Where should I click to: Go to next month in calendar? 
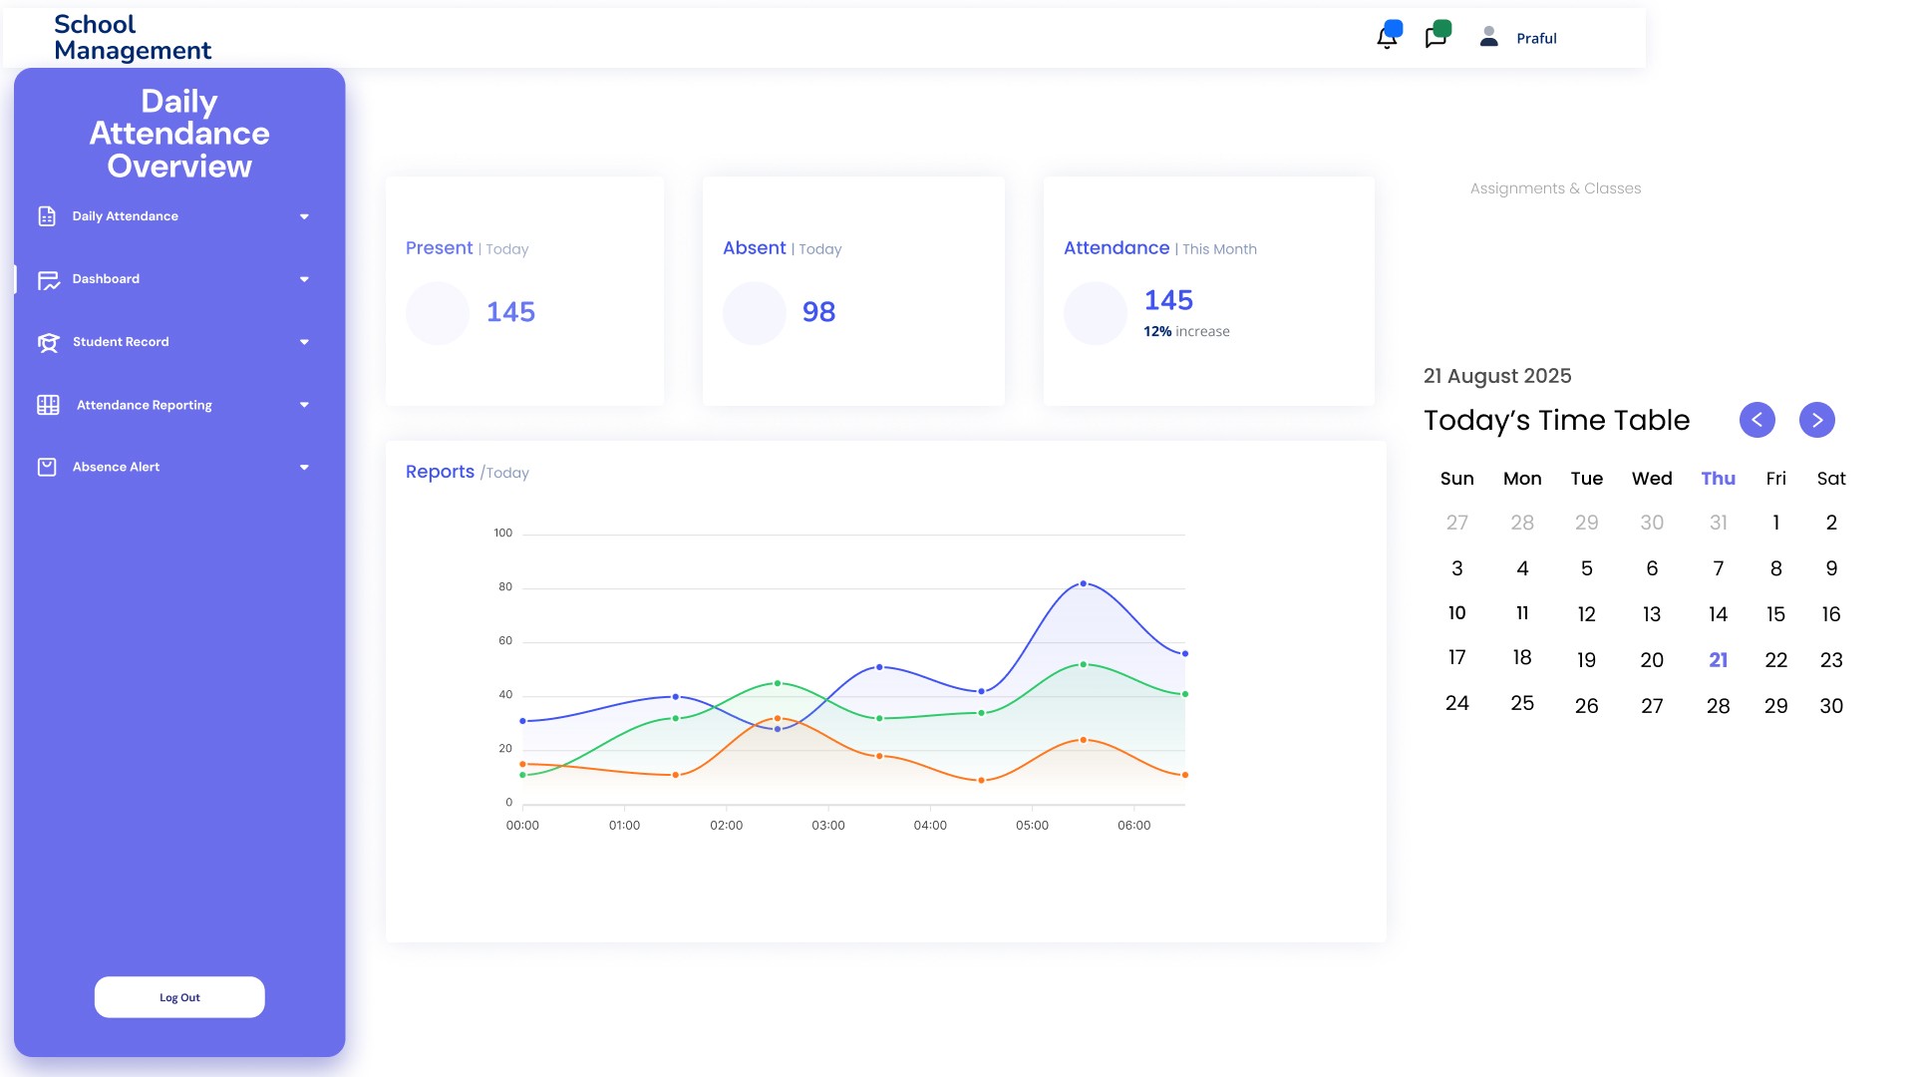pos(1816,420)
